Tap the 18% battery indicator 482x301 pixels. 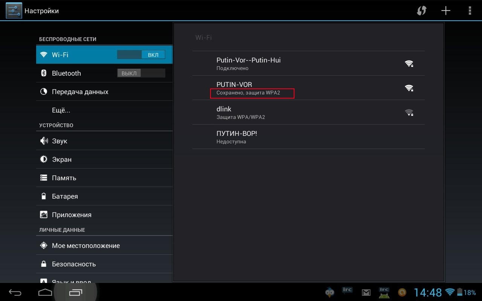click(466, 292)
